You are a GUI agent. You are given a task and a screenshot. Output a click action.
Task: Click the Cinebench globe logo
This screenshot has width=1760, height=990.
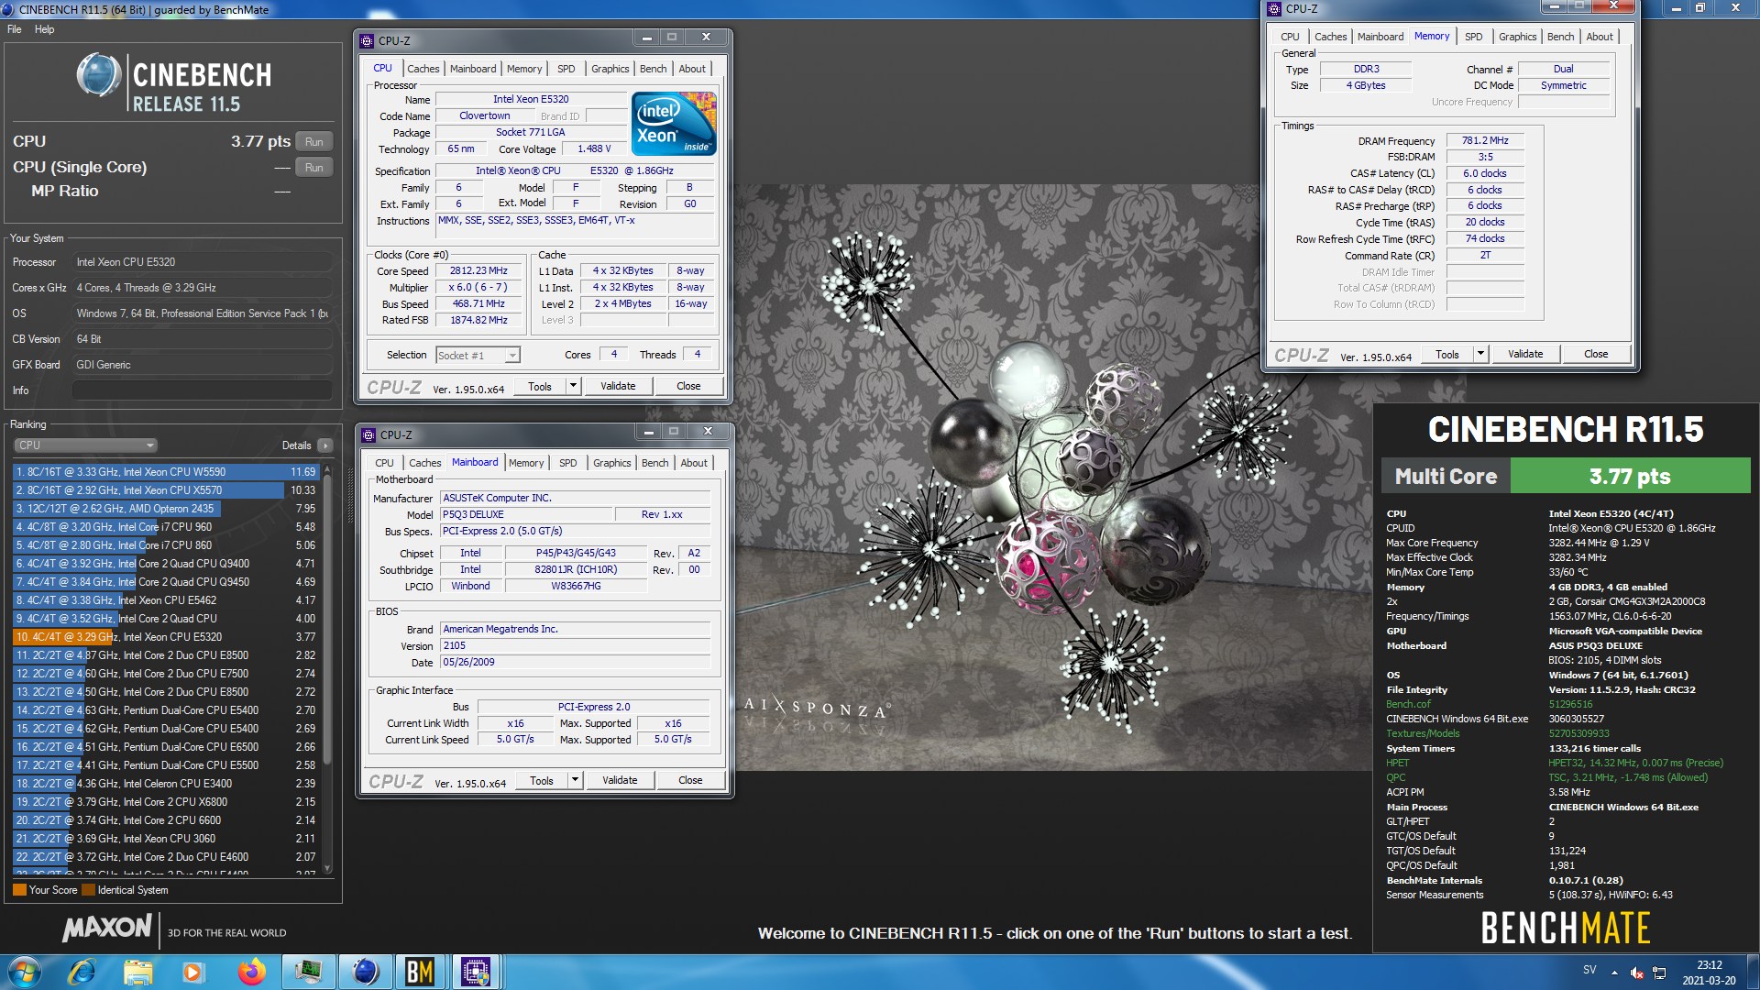pyautogui.click(x=99, y=75)
